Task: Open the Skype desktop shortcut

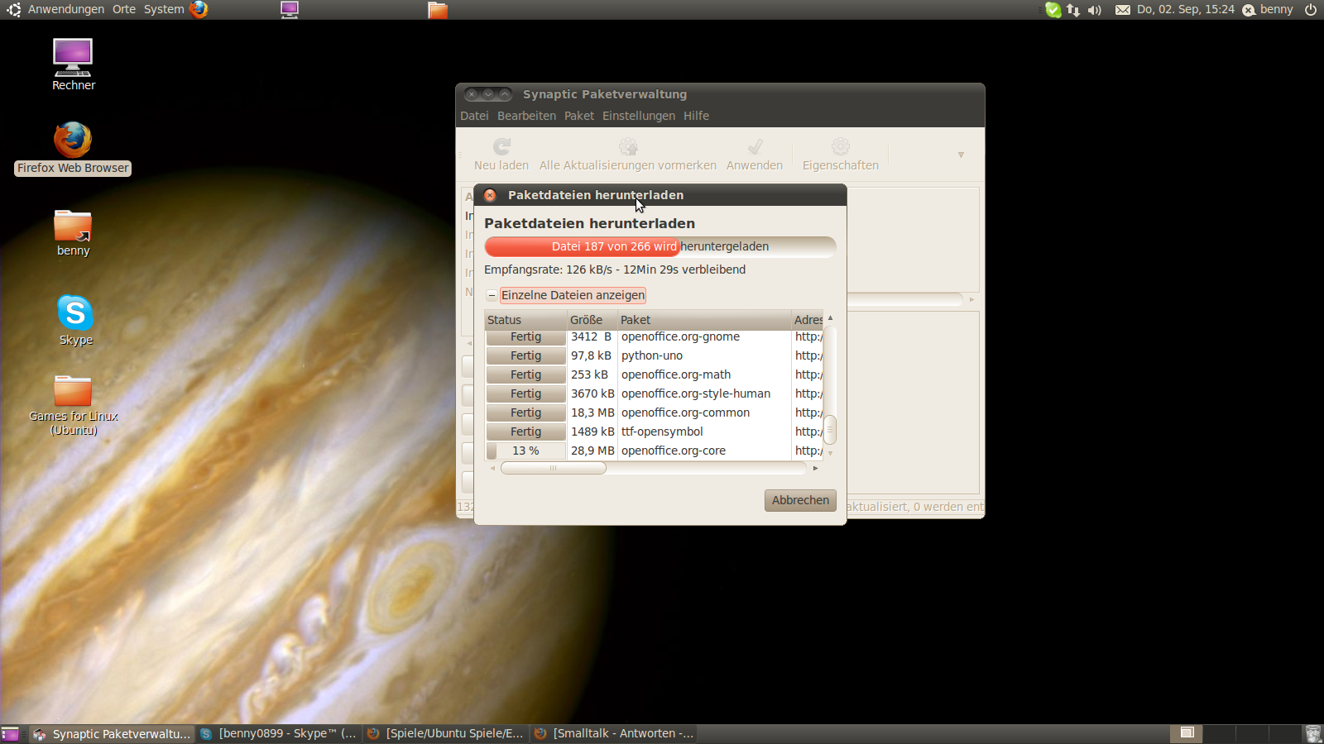Action: 75,313
